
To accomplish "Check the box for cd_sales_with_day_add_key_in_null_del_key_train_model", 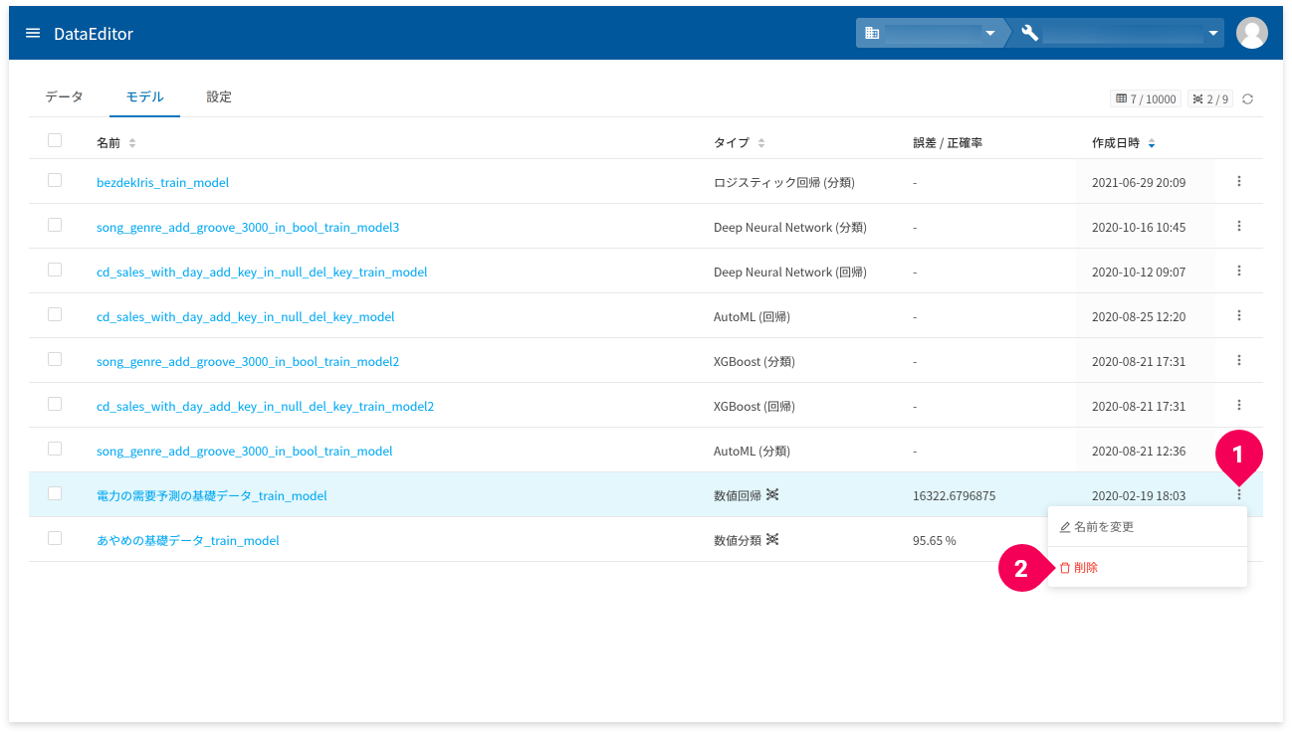I will (55, 270).
